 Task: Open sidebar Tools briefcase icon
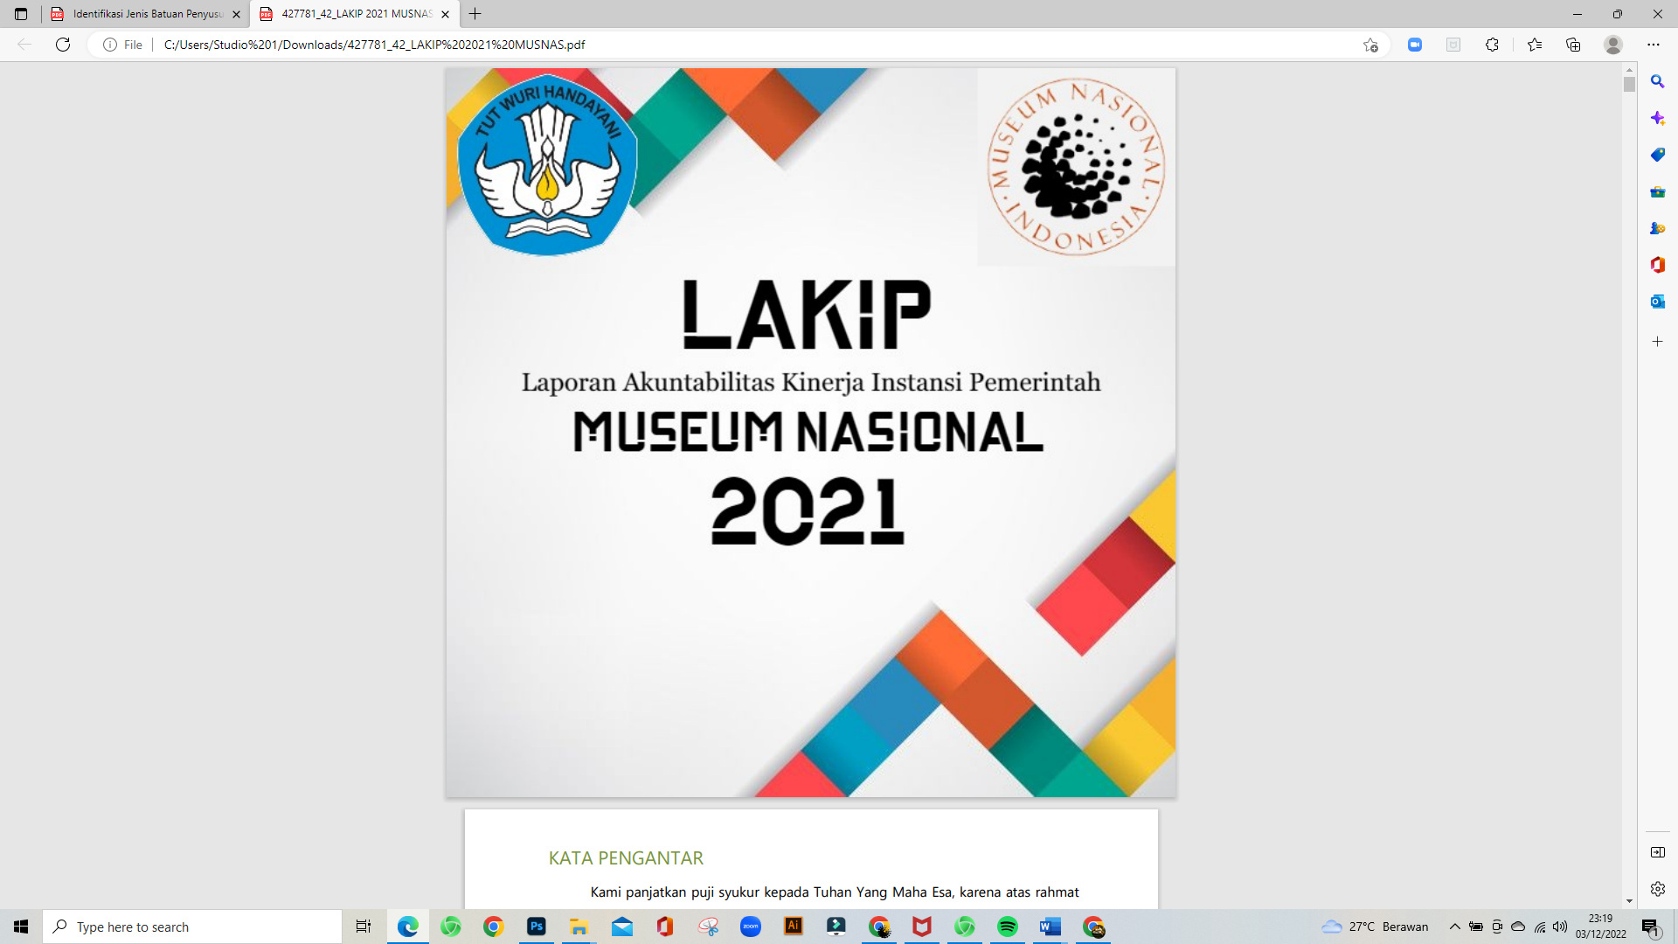(1657, 191)
